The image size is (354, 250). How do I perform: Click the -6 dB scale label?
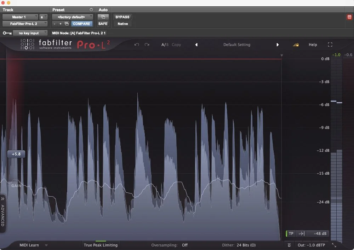324,105
